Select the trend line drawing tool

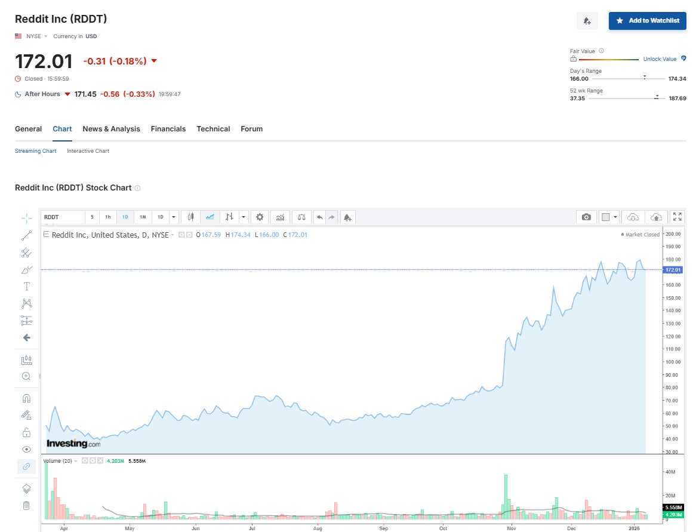point(26,236)
